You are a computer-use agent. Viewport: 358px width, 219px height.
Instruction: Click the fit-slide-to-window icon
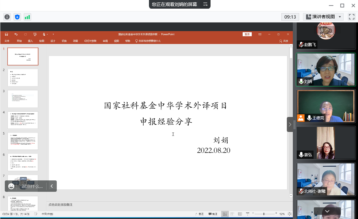tap(289, 214)
